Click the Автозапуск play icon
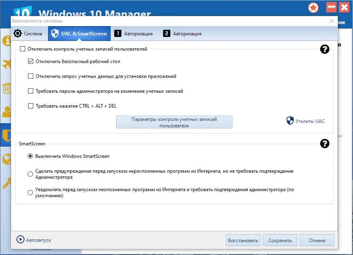The image size is (353, 255). pos(20,239)
